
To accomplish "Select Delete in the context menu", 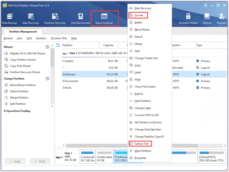I will tap(150, 22).
